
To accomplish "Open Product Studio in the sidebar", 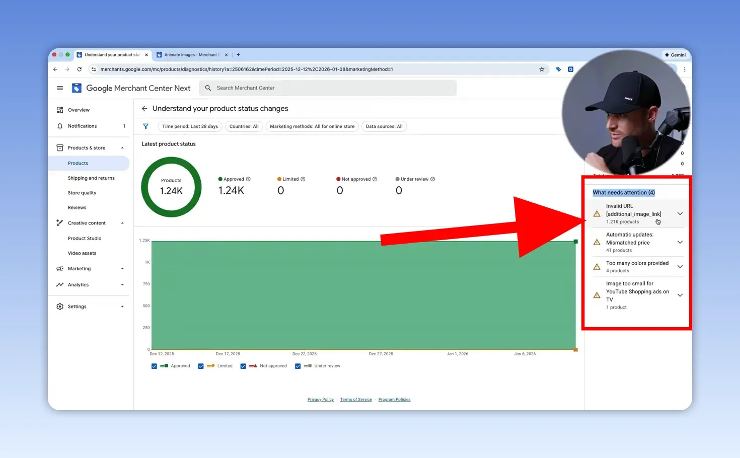I will point(85,239).
